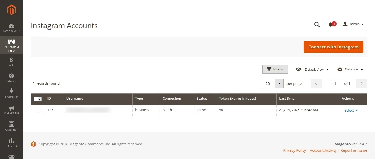Sort by Connection column header
The height and width of the screenshot is (159, 375).
tap(177, 99)
